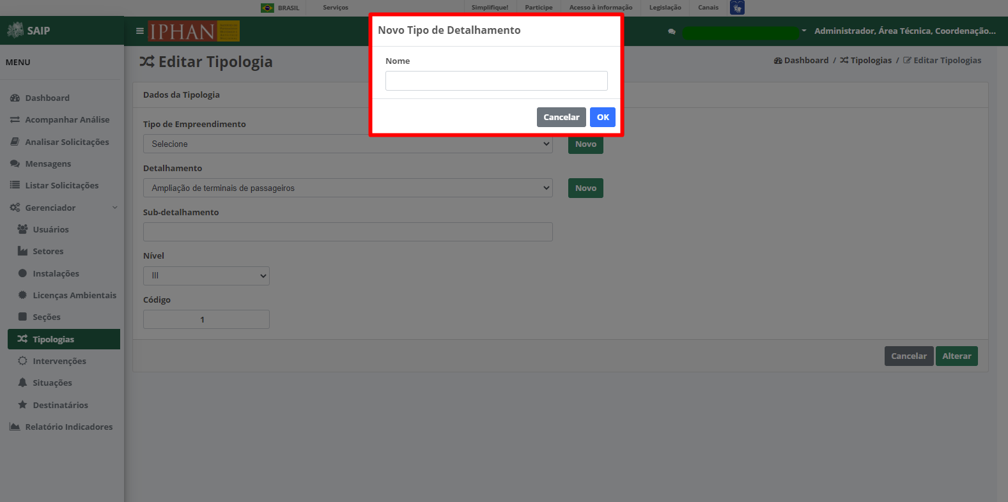Open the user account dropdown caret
Image resolution: width=1008 pixels, height=502 pixels.
[x=804, y=31]
